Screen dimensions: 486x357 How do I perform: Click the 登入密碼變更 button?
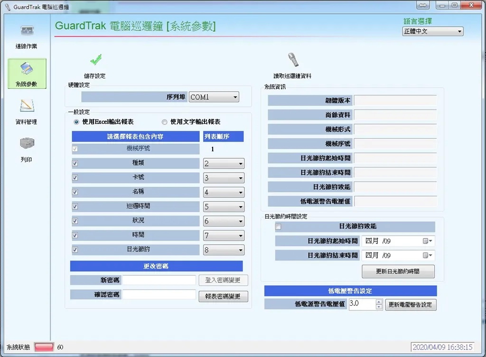click(x=223, y=280)
